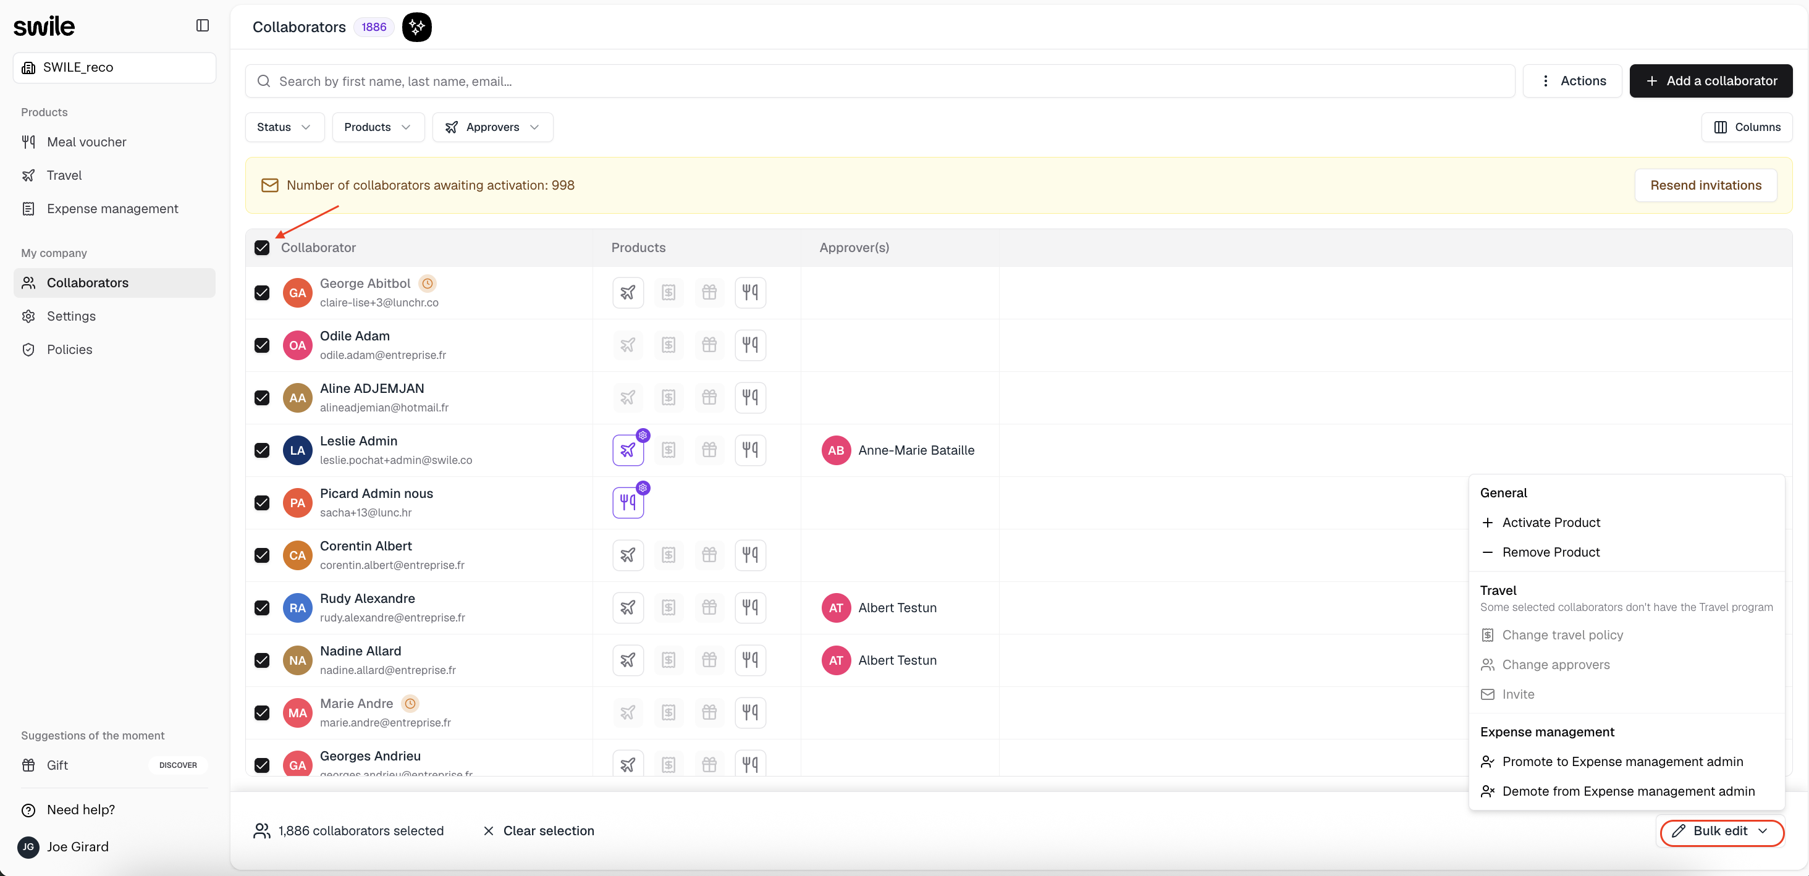Select Activate Product from bulk menu
The width and height of the screenshot is (1809, 876).
[x=1626, y=522]
